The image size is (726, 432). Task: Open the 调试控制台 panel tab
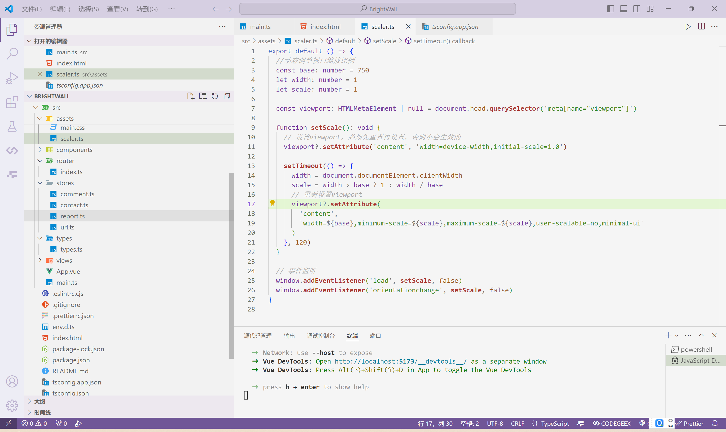click(320, 336)
